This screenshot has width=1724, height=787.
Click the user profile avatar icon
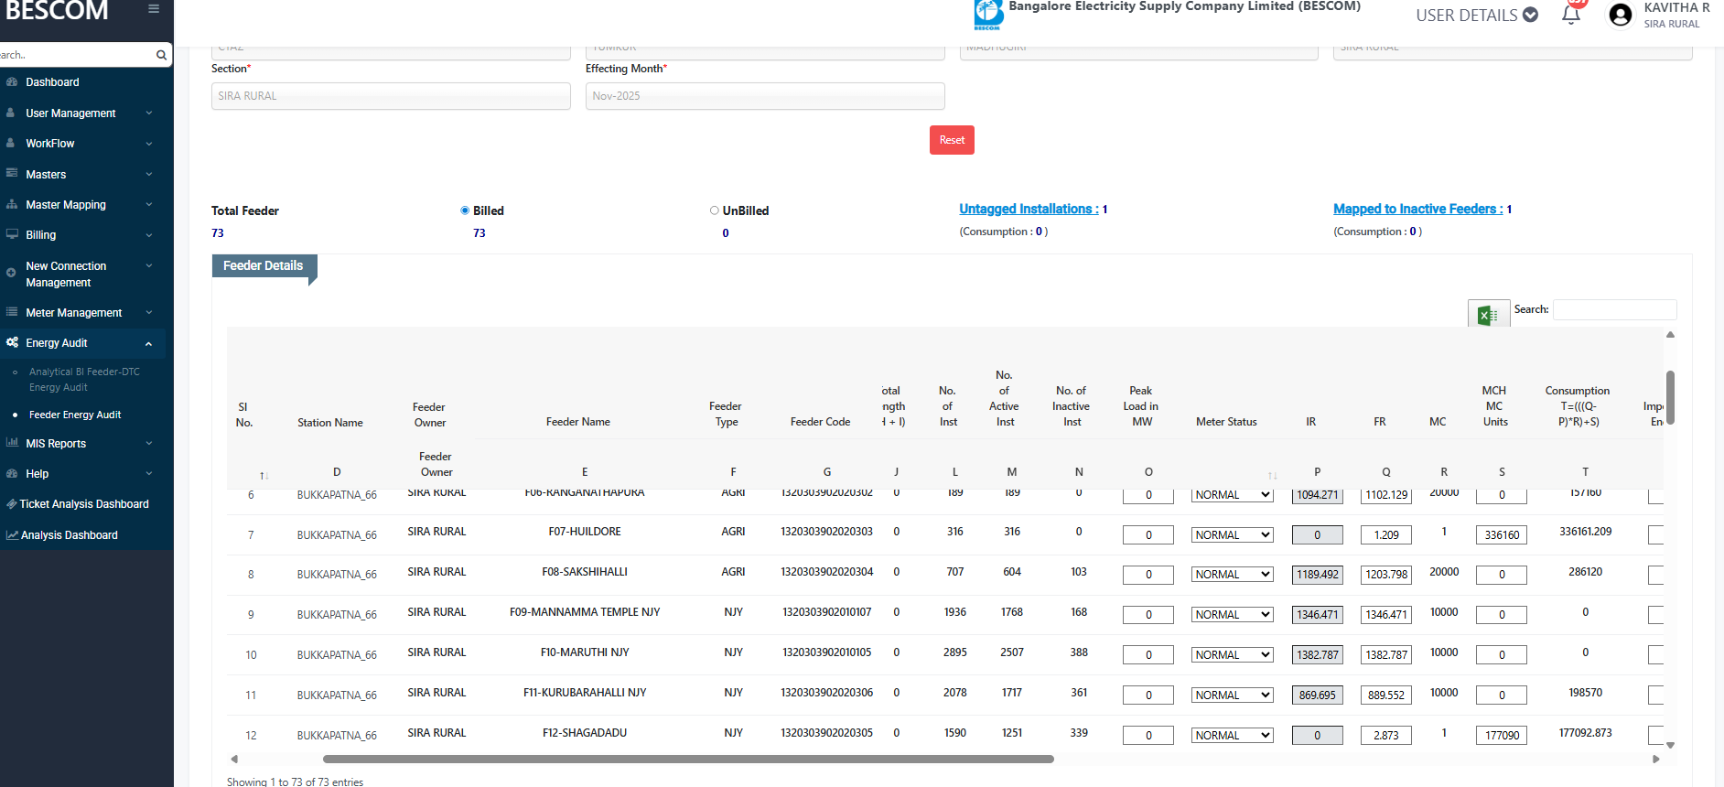click(x=1620, y=16)
